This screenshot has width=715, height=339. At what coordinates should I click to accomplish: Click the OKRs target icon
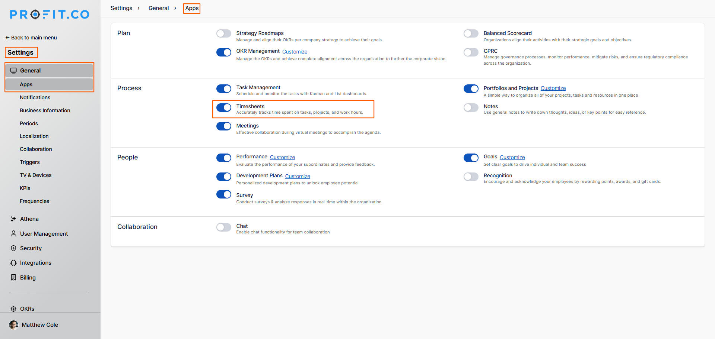13,309
